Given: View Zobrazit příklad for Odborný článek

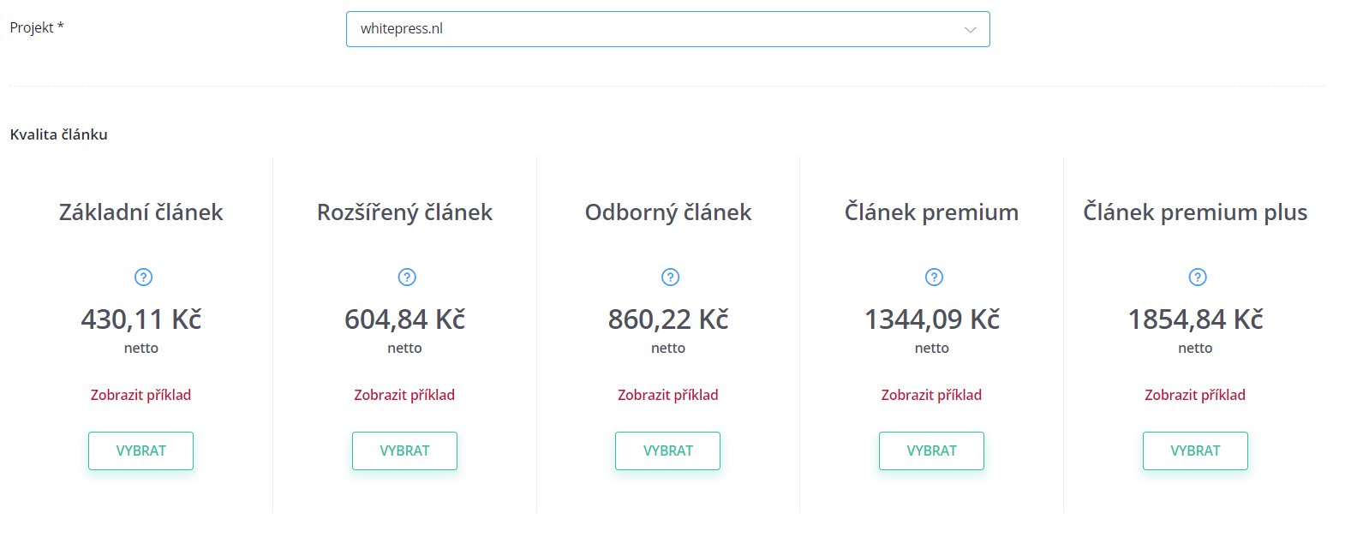Looking at the screenshot, I should [667, 395].
